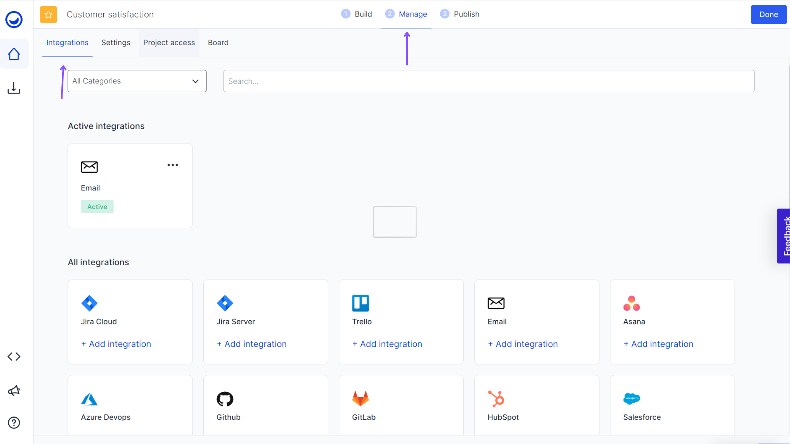Expand the All Categories dropdown
The width and height of the screenshot is (790, 444).
click(x=137, y=81)
